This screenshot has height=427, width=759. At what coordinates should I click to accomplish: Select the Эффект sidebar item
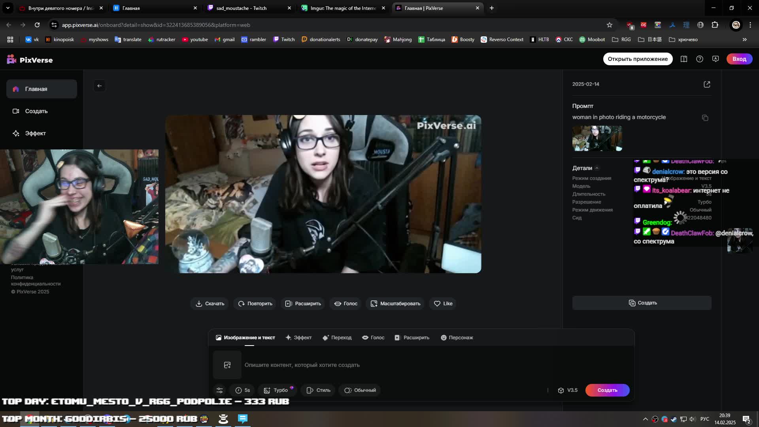[x=42, y=133]
